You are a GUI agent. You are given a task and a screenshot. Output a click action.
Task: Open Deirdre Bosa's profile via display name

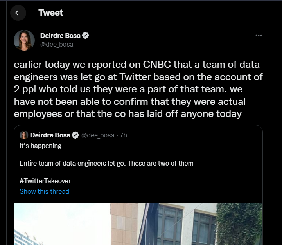(60, 36)
